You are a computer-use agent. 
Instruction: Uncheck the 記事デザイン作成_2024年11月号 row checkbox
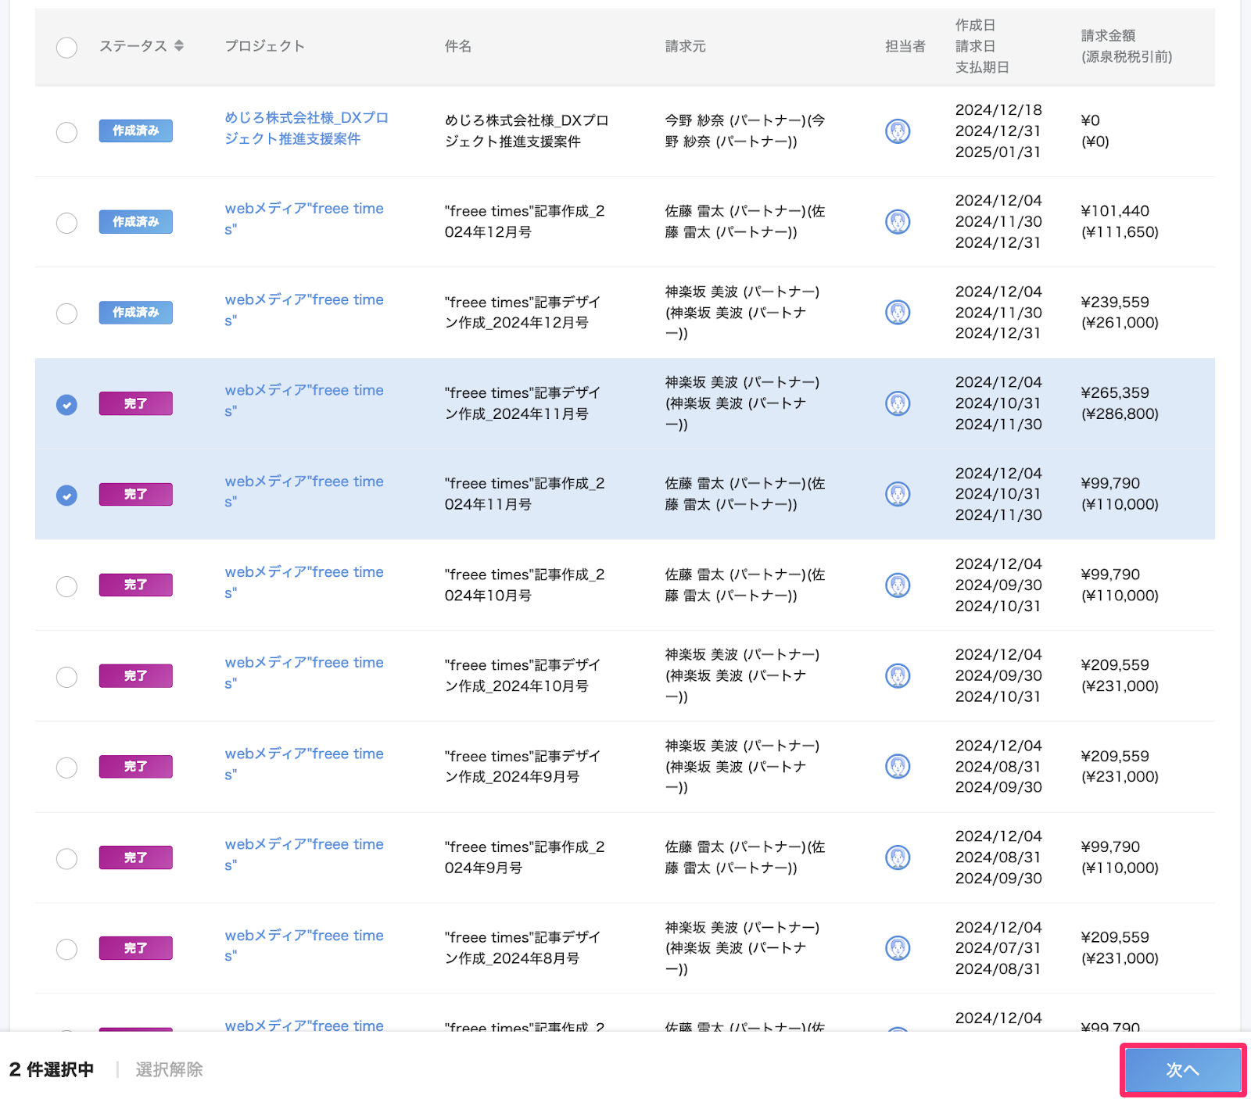pos(66,404)
